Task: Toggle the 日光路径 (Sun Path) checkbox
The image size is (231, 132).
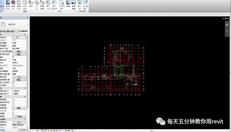Action: pyautogui.click(x=14, y=85)
